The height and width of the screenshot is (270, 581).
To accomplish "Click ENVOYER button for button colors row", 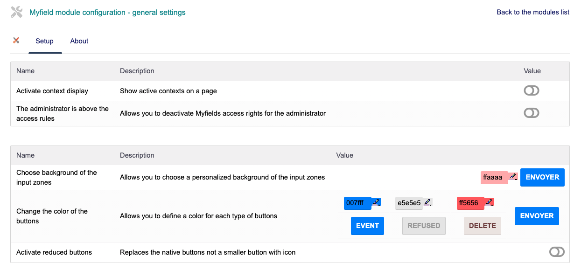I will coord(537,216).
